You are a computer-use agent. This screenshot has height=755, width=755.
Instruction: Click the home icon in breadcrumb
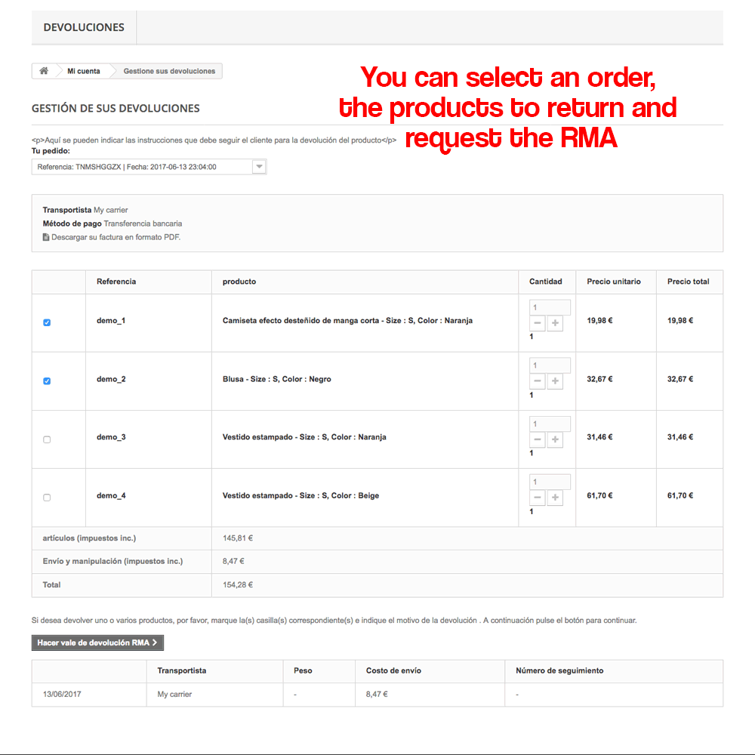tap(44, 71)
